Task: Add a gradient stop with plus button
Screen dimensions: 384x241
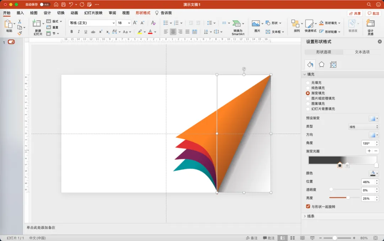Action: click(x=369, y=151)
